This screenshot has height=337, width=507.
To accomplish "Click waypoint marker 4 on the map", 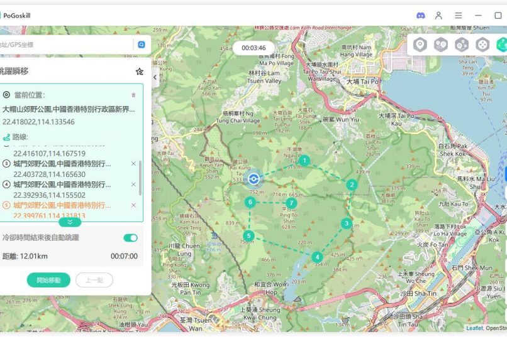I will pos(317,257).
